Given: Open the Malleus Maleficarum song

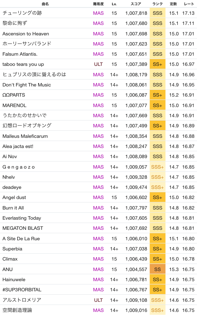Looking at the screenshot, I should click(25, 136).
